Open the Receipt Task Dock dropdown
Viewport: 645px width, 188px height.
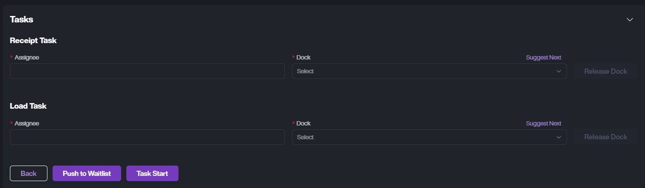(423, 71)
